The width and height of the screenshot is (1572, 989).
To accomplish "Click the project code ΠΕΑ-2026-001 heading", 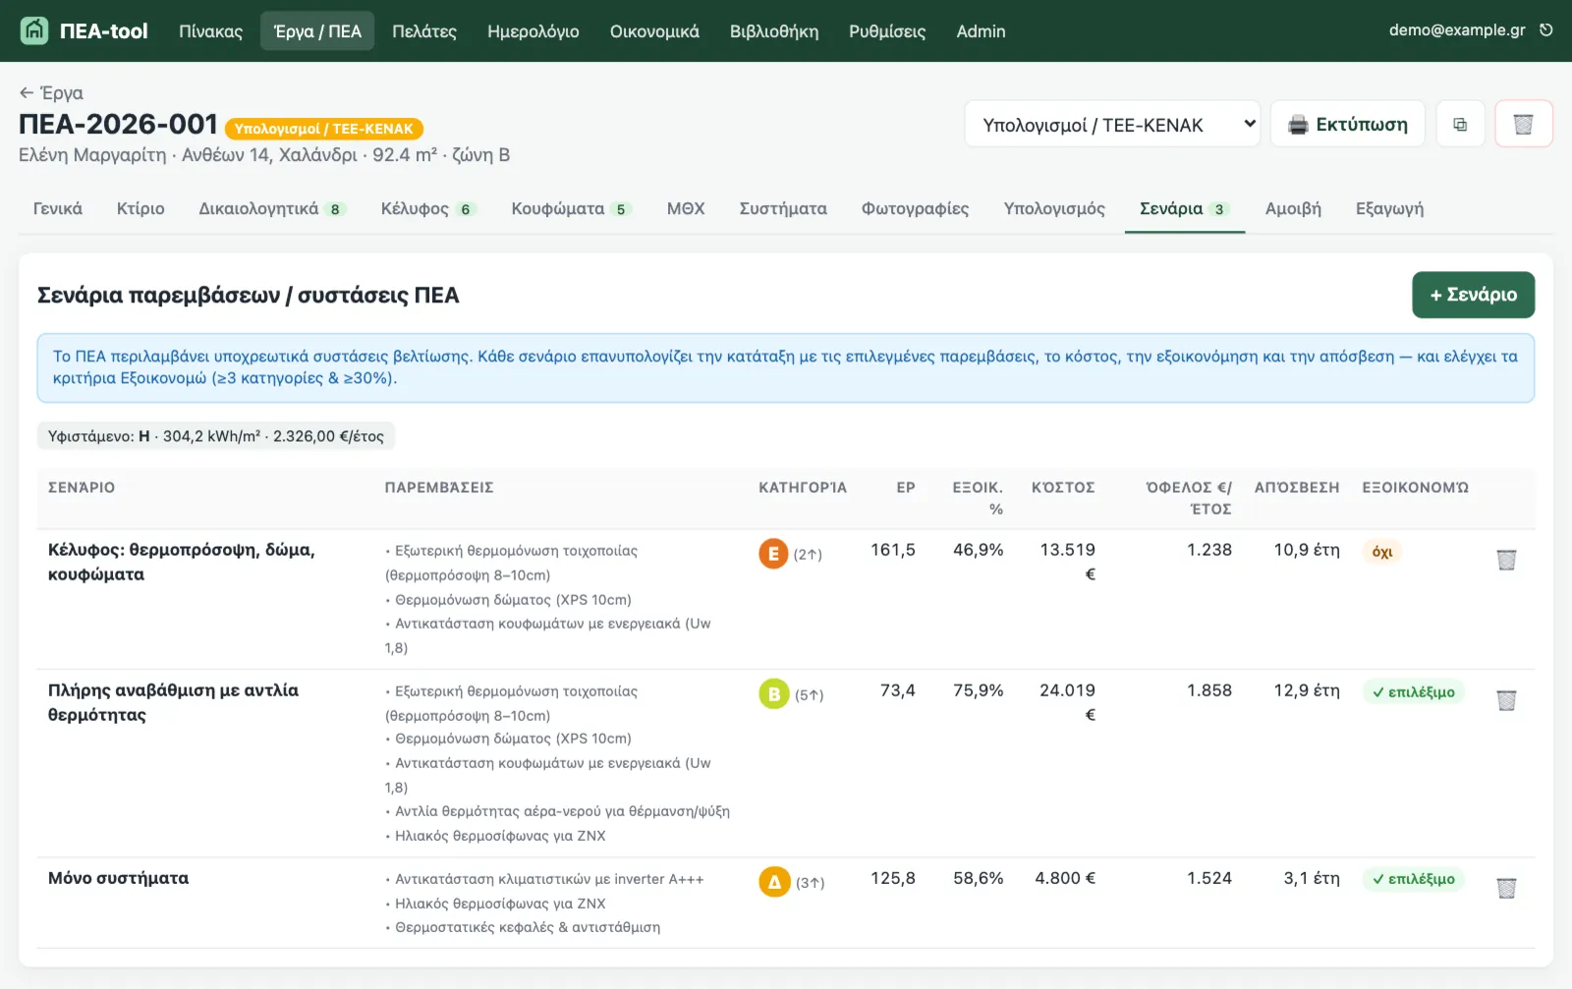I will point(118,124).
